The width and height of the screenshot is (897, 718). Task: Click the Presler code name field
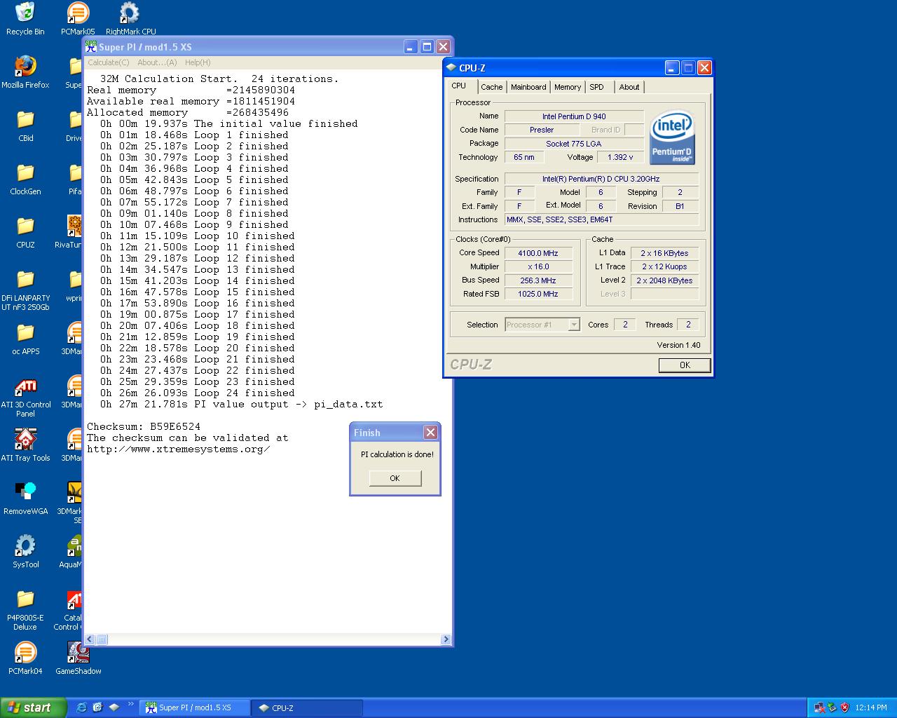[542, 130]
